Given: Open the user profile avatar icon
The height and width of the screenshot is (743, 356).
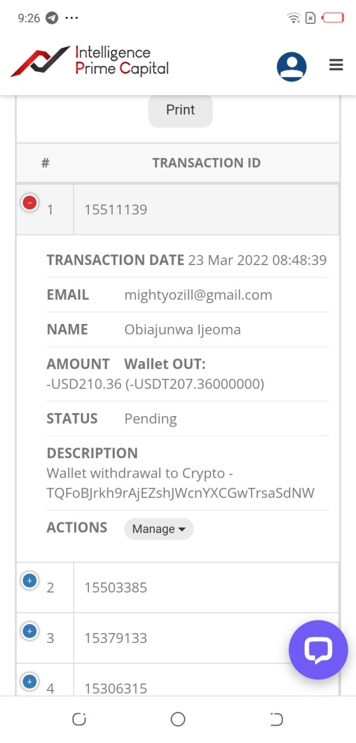Looking at the screenshot, I should (x=291, y=67).
